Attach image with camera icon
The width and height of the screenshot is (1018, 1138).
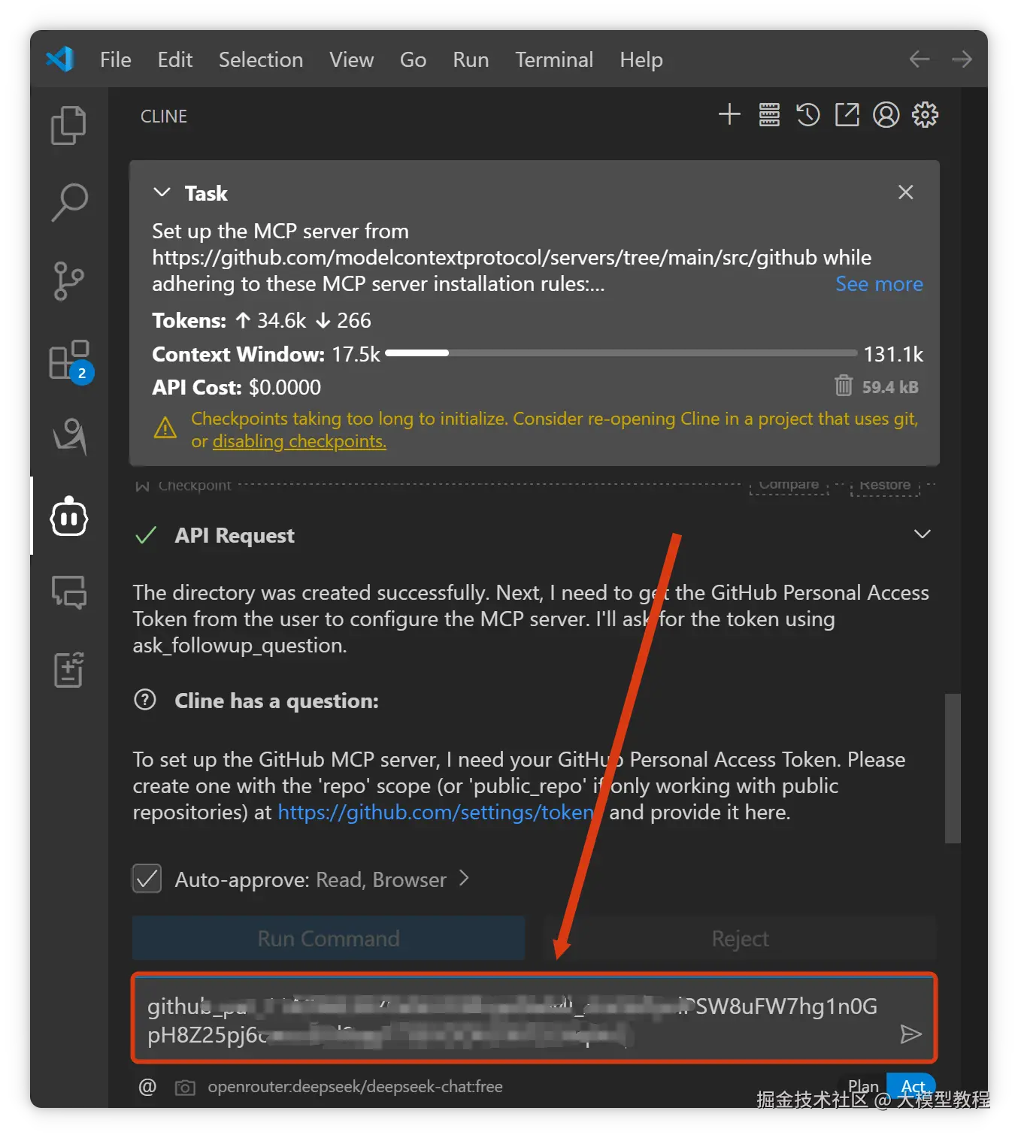tap(185, 1088)
